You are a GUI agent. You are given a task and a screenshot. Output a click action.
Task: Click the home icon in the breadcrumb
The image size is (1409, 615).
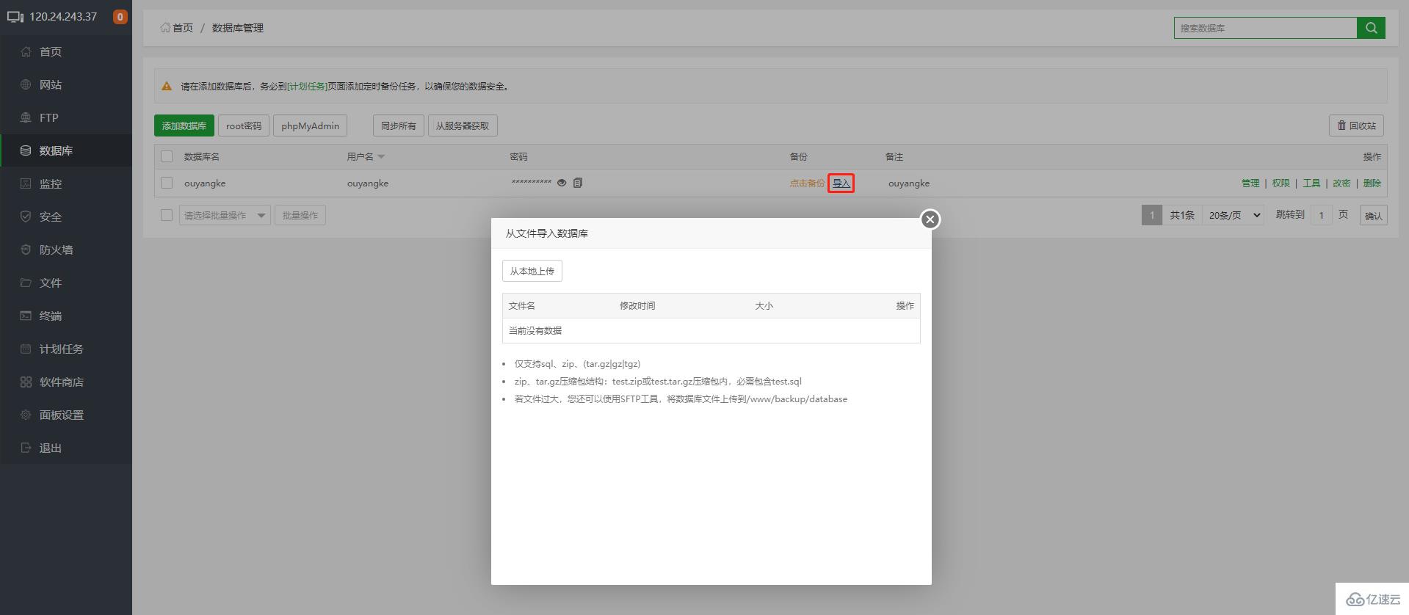165,27
